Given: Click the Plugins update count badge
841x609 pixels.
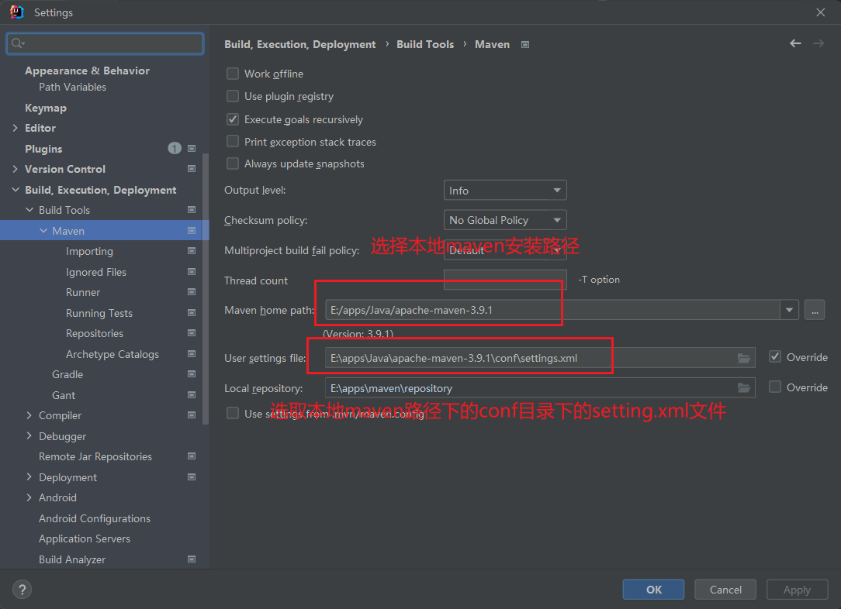Looking at the screenshot, I should [175, 148].
